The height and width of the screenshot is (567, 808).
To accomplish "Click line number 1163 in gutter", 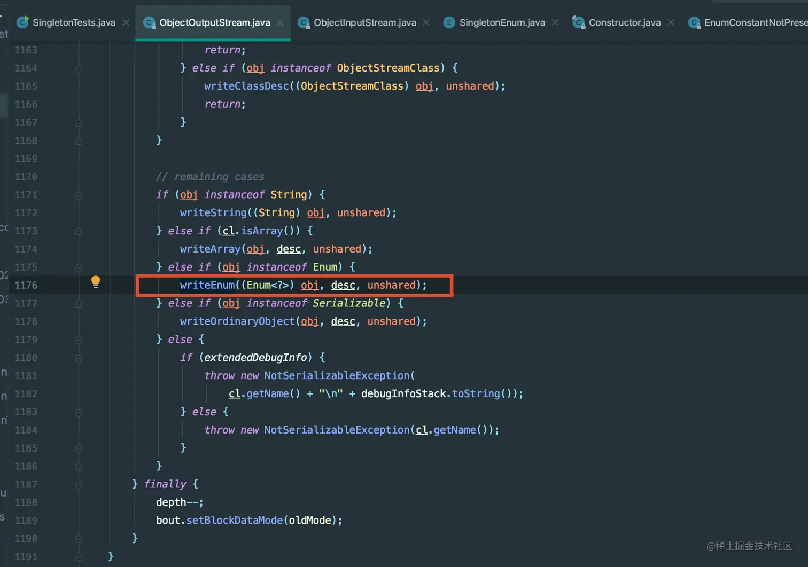I will click(26, 50).
